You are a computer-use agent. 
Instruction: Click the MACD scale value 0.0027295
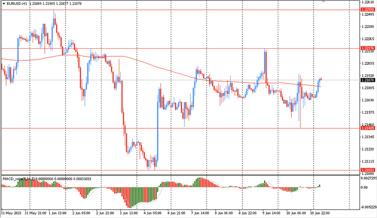tap(369, 178)
